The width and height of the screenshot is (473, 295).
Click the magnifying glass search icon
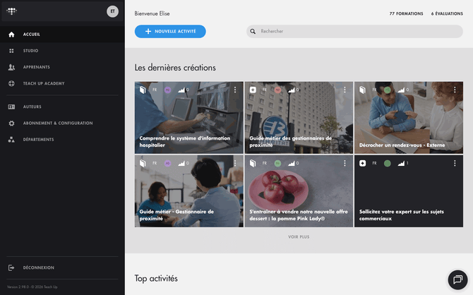click(253, 31)
